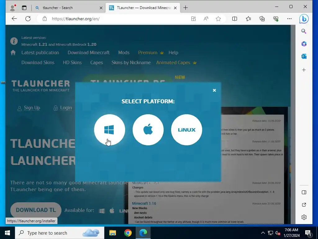The width and height of the screenshot is (318, 239).
Task: Click the Login link
Action: pos(66,108)
